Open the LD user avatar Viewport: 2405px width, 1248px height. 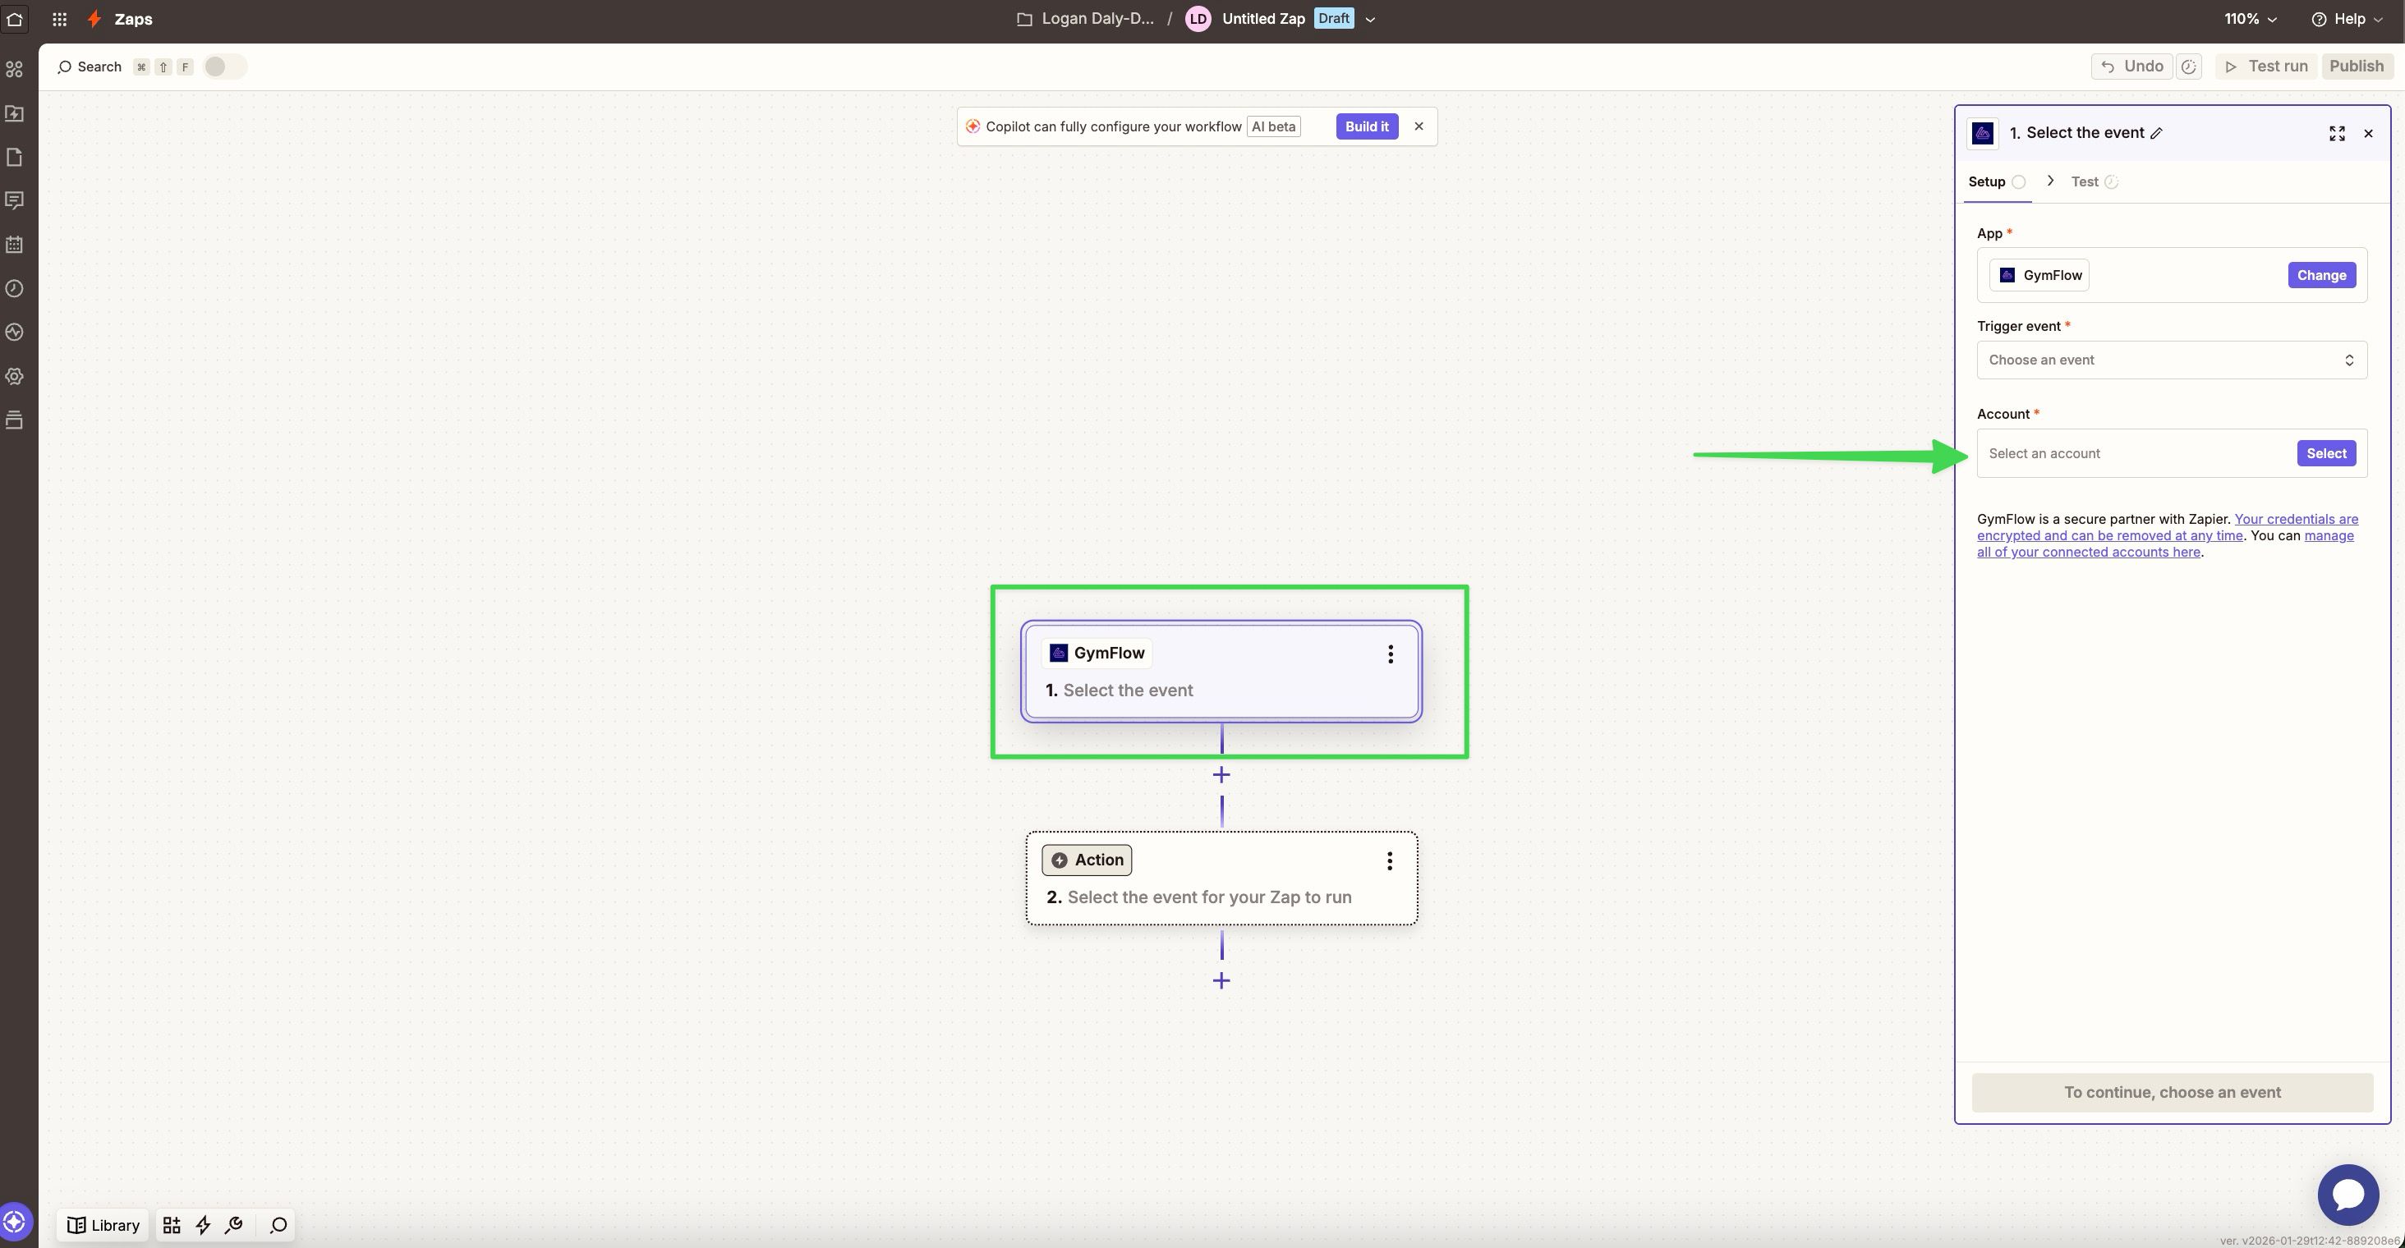[1198, 19]
